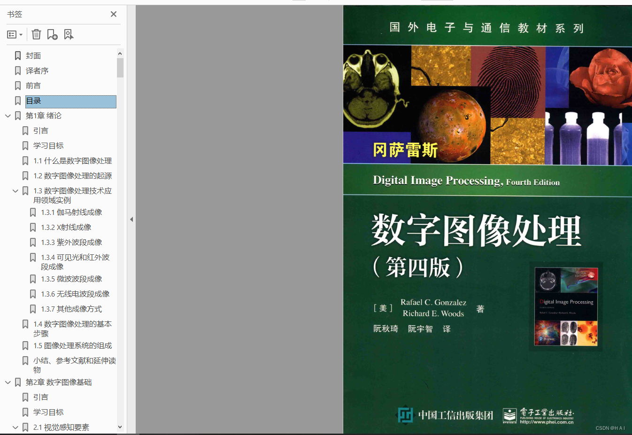The width and height of the screenshot is (632, 435).
Task: Click the bookmarks panel scrollbar thumb
Action: (x=120, y=68)
